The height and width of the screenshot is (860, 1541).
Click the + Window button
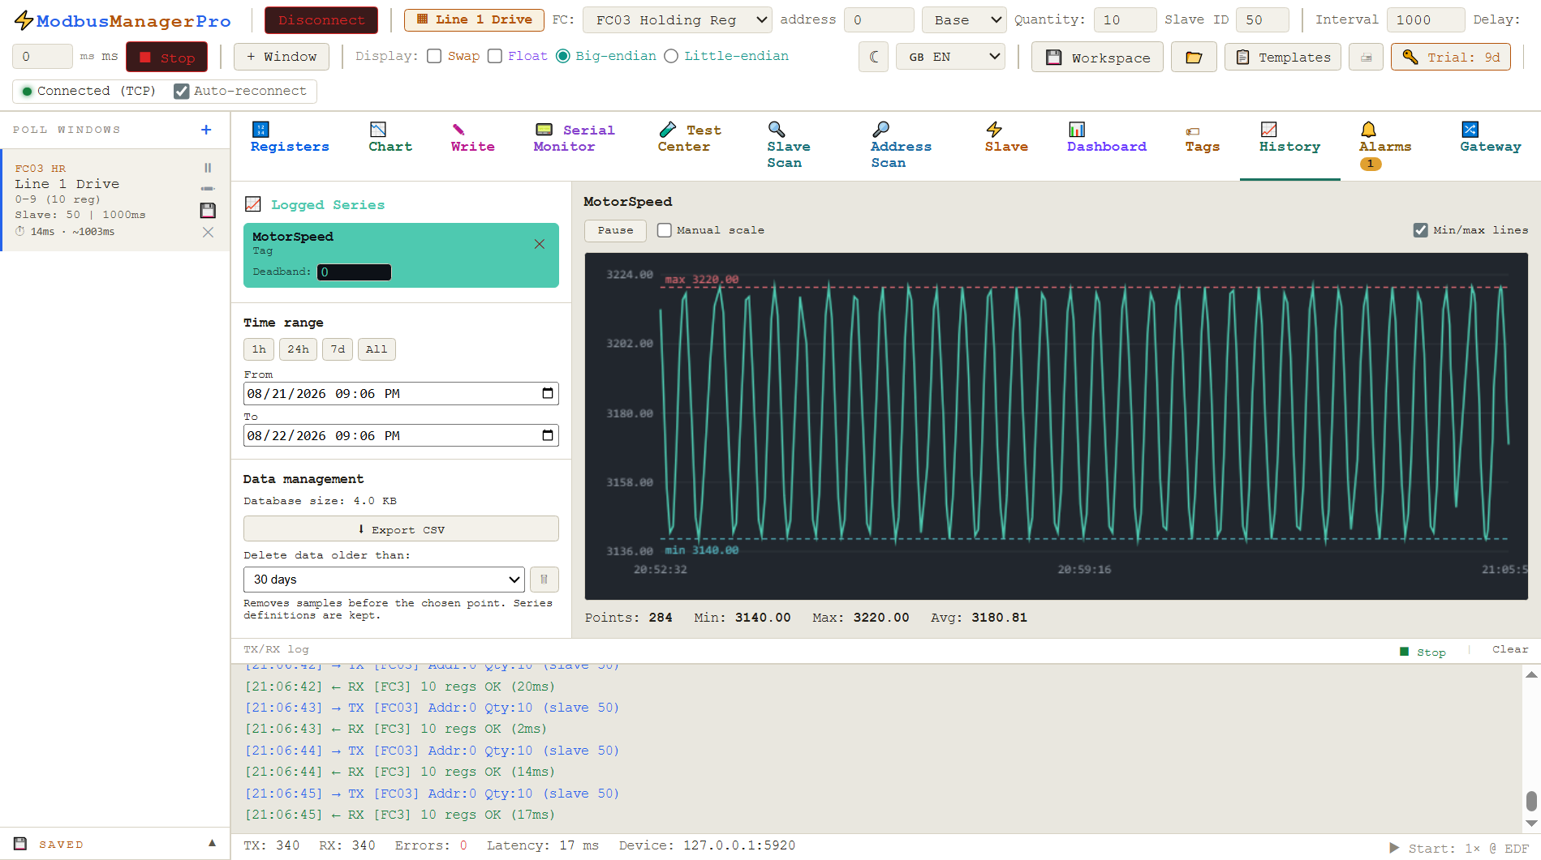(282, 57)
